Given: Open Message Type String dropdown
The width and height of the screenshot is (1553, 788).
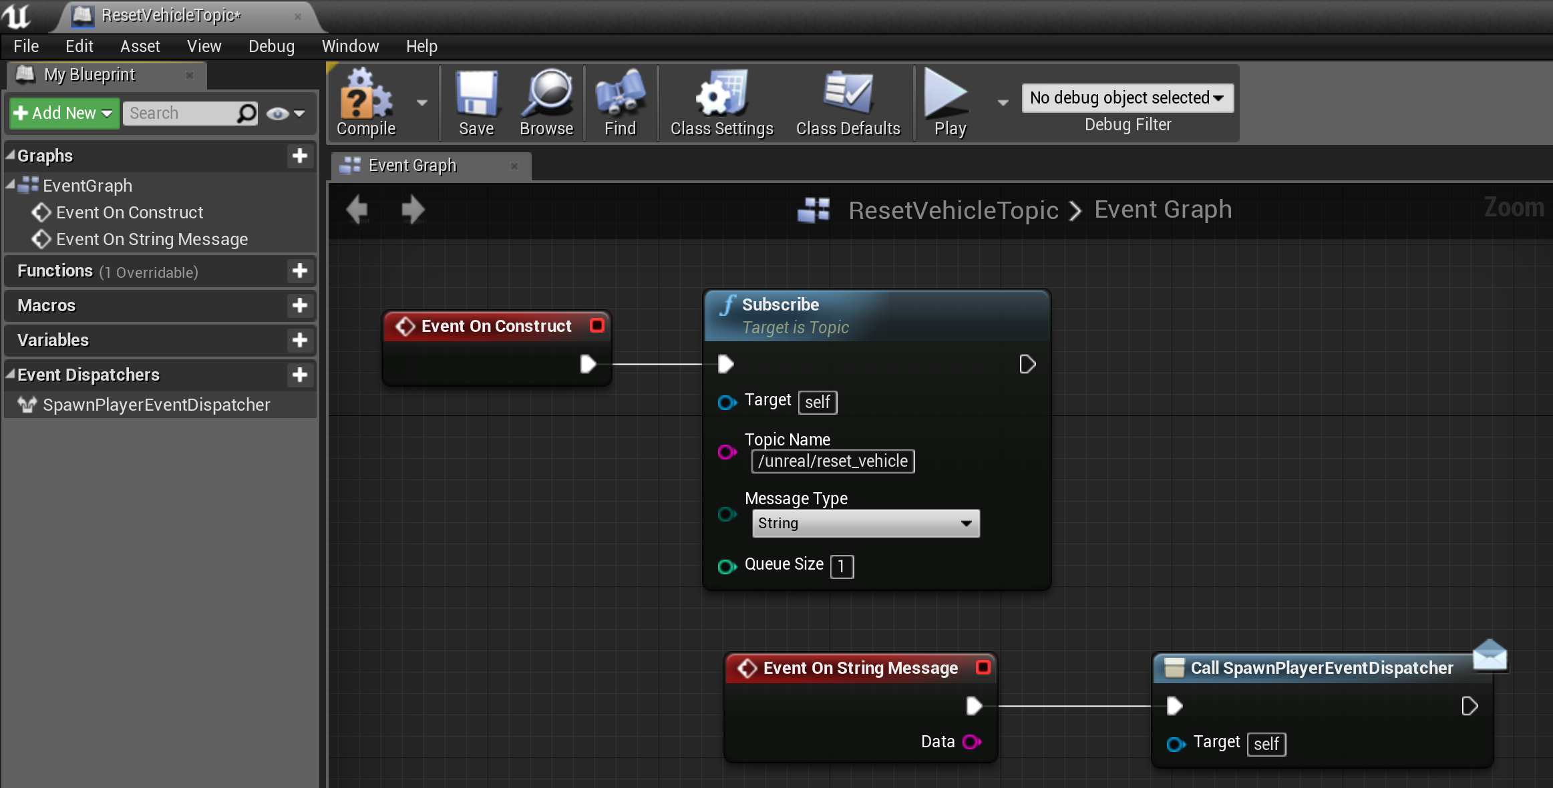Looking at the screenshot, I should coord(865,524).
